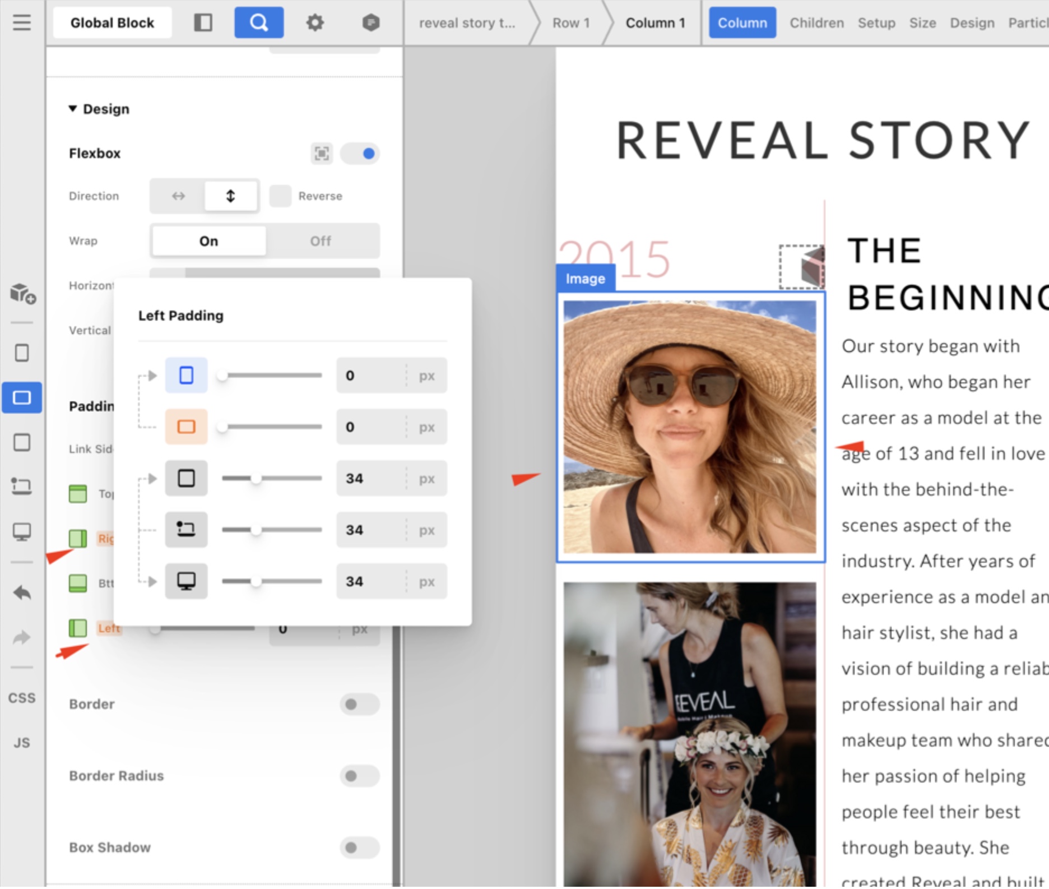Collapse the Design section

[73, 109]
